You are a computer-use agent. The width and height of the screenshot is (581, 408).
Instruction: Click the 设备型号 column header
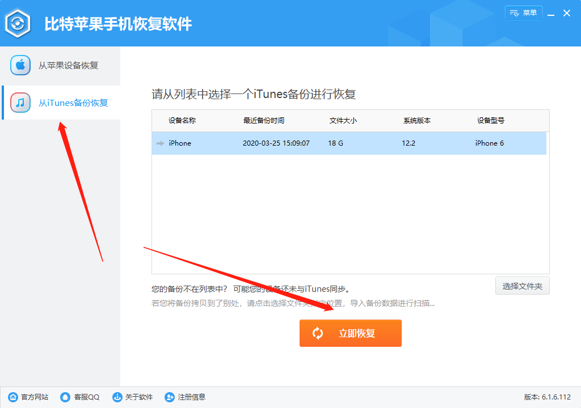[491, 120]
